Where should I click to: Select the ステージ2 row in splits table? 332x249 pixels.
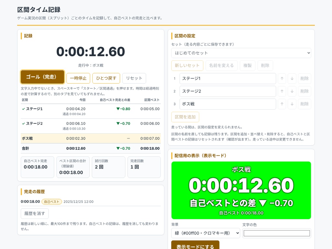click(91, 126)
